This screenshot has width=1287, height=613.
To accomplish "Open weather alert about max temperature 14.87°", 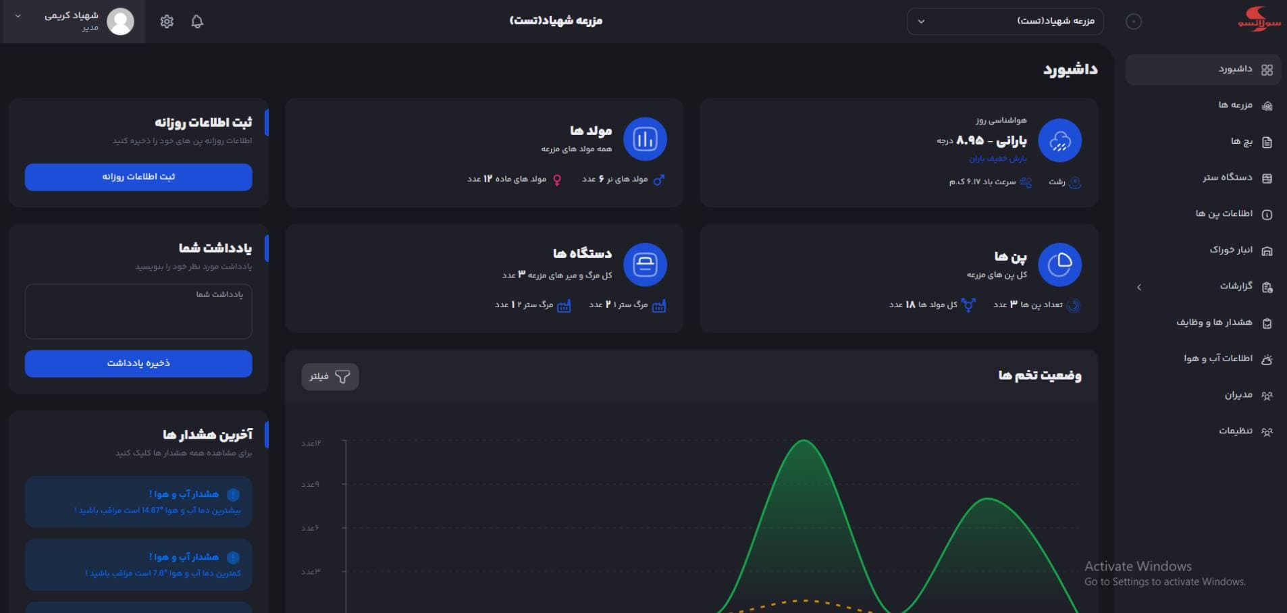I will click(138, 502).
